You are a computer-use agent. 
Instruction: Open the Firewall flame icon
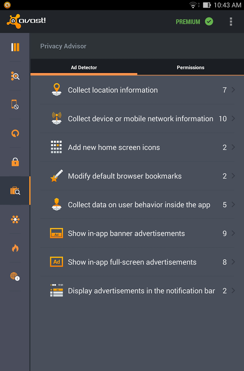click(x=15, y=248)
